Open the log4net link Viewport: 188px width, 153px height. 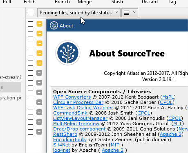[62, 150]
